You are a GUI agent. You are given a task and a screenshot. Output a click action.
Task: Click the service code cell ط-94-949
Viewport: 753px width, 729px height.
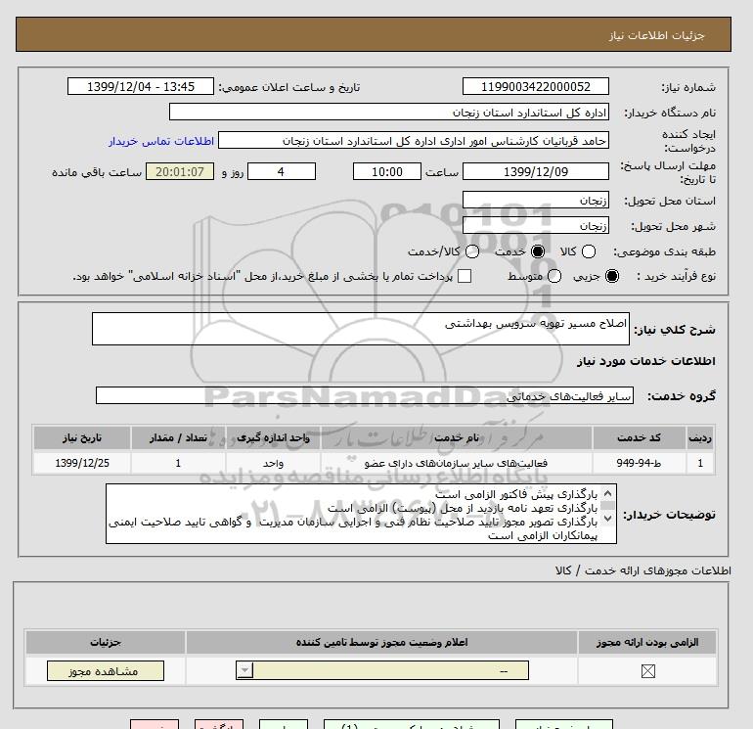(639, 463)
